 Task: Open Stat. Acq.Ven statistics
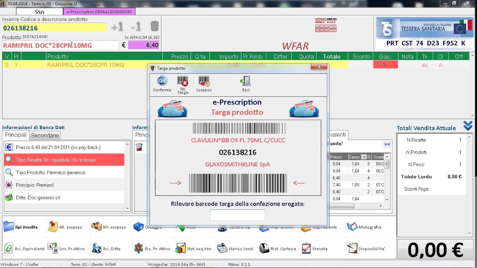click(x=193, y=248)
